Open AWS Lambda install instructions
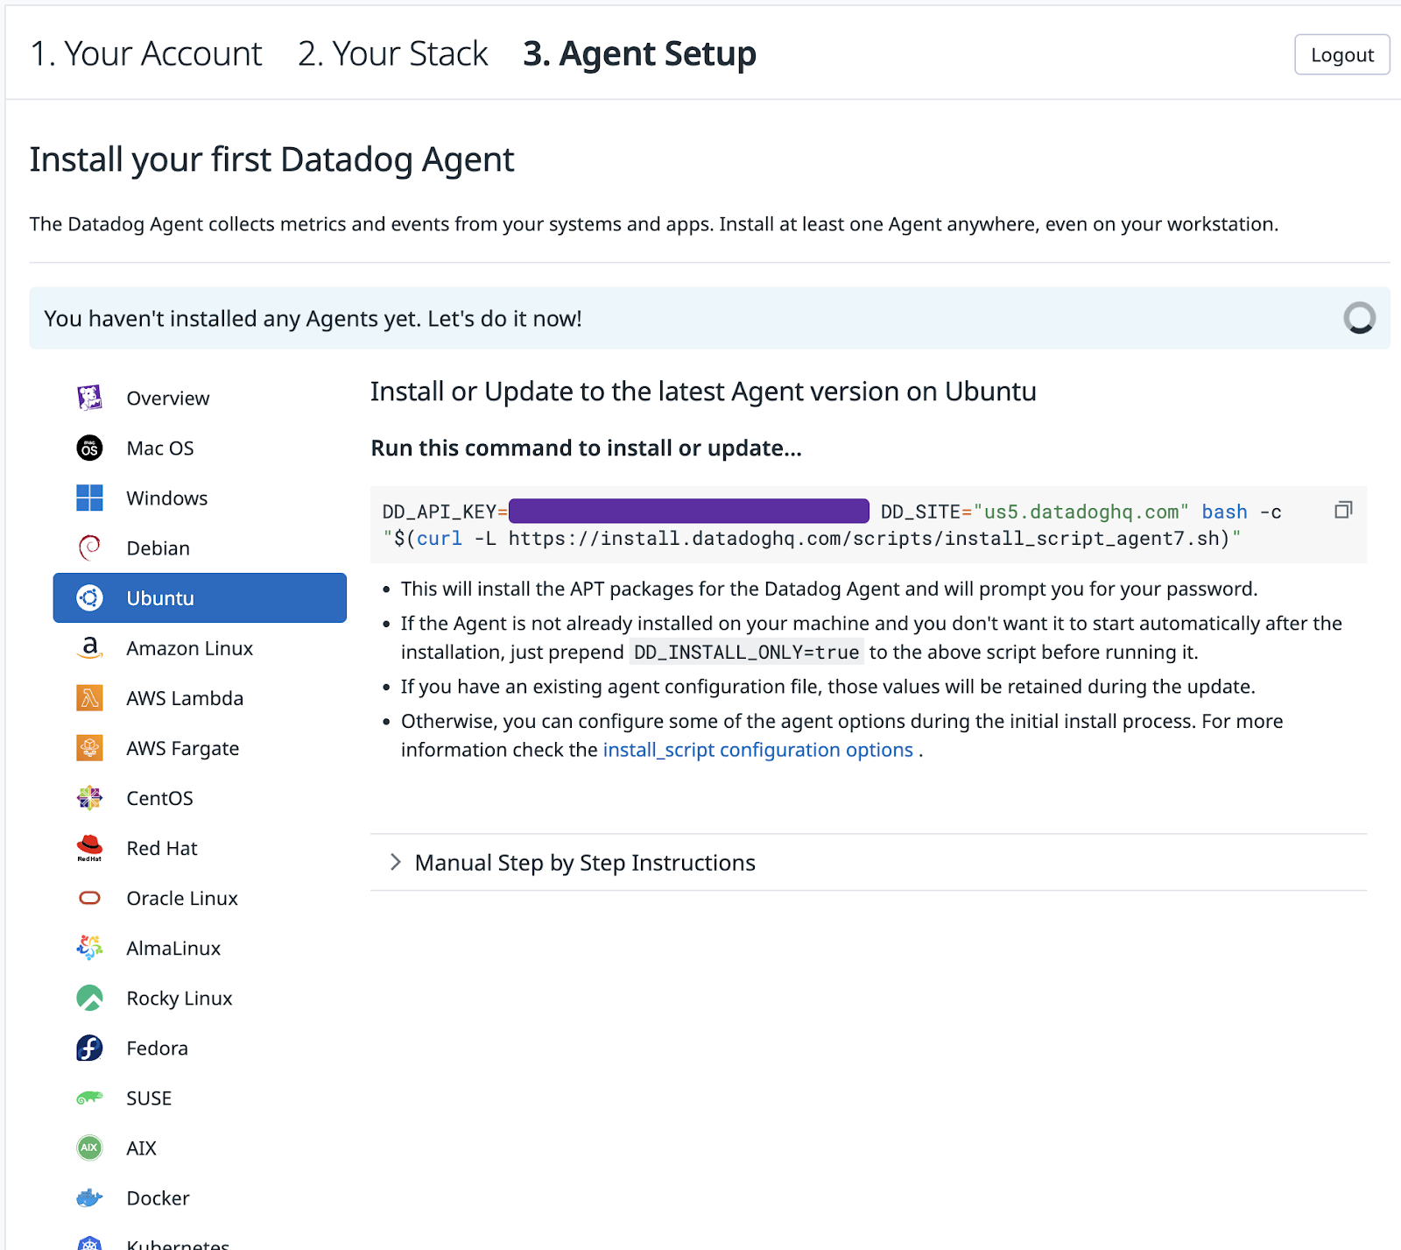The width and height of the screenshot is (1401, 1250). coord(200,697)
